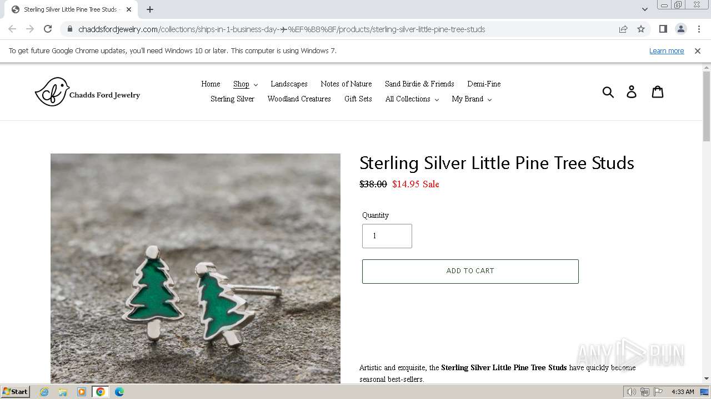
Task: Open the Windows Start menu
Action: pyautogui.click(x=16, y=392)
